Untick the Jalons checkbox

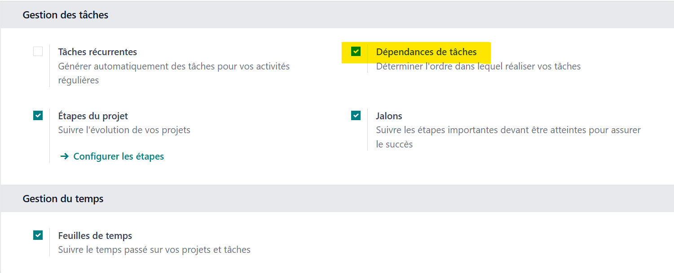356,116
